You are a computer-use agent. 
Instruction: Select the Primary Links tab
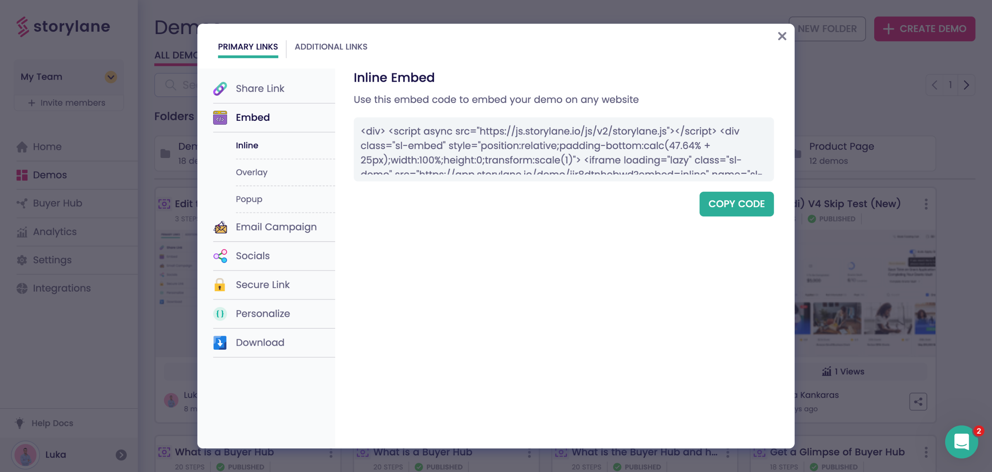[248, 47]
